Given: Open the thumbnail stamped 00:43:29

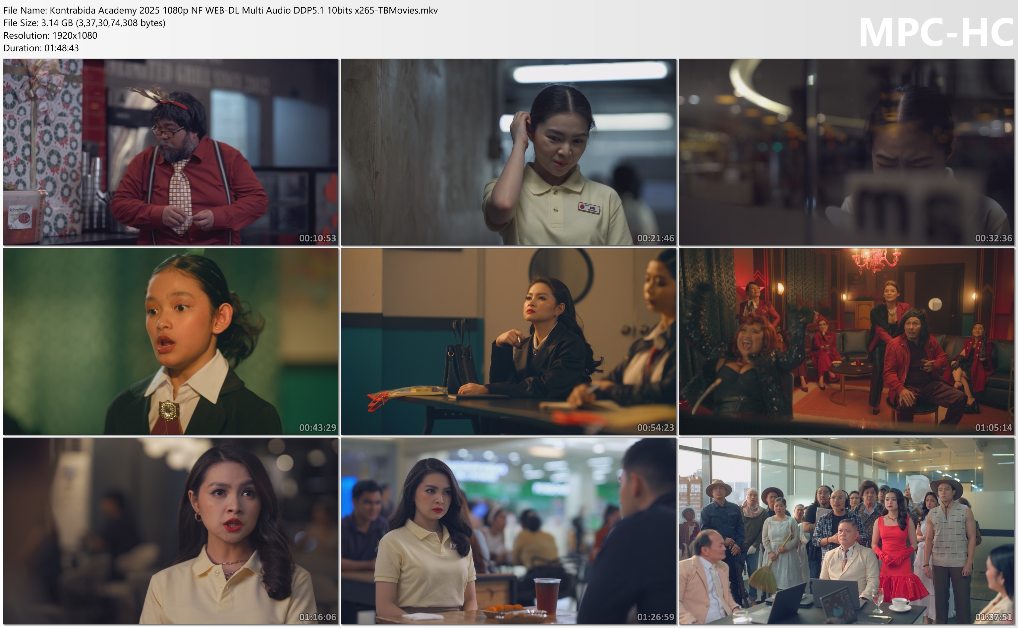Looking at the screenshot, I should 171,341.
